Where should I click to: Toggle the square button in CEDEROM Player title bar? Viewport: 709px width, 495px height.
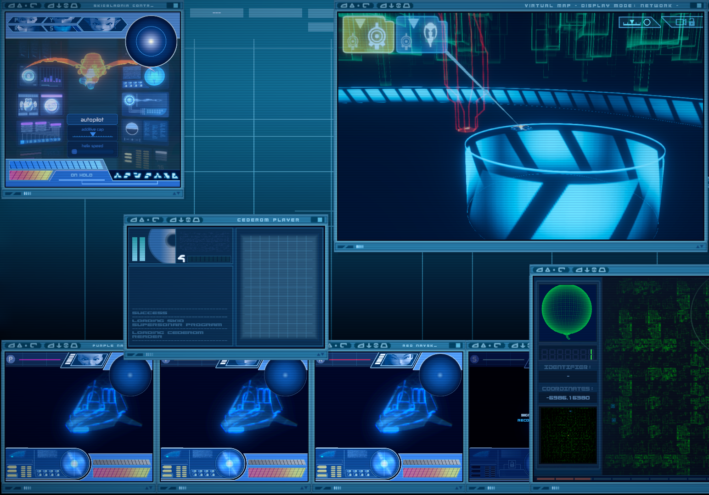point(320,220)
